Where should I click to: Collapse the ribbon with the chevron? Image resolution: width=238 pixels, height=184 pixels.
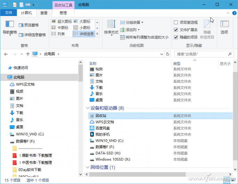(x=228, y=13)
